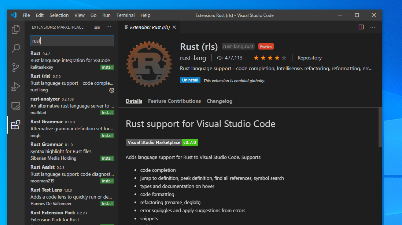This screenshot has width=402, height=225.
Task: Uninstall the Rust (rls) extension
Action: pyautogui.click(x=190, y=80)
